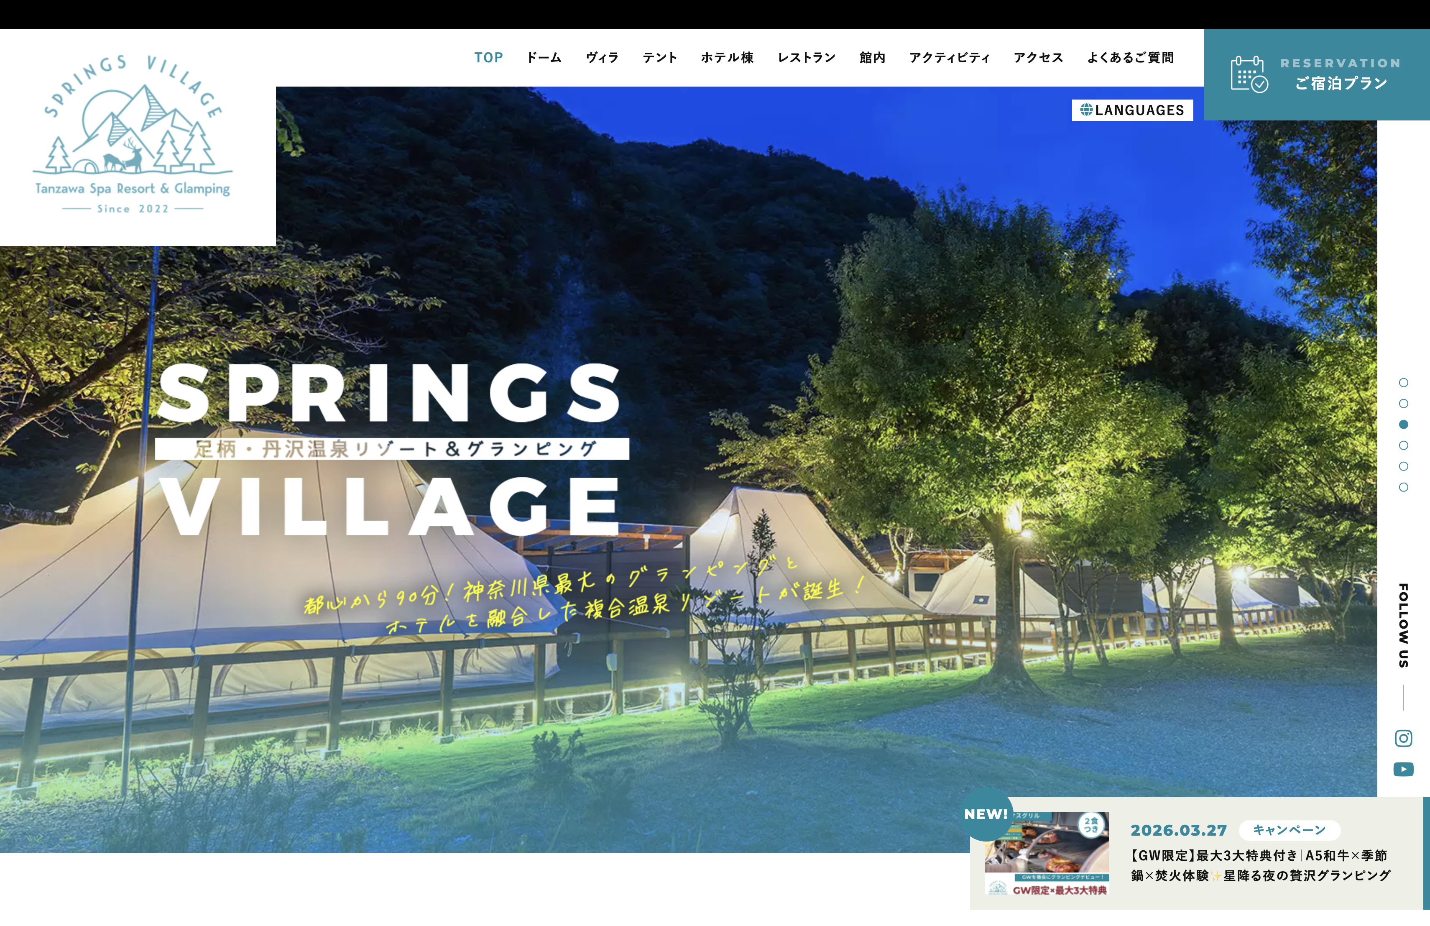
Task: Click the NEW! badge on news card
Action: point(986,814)
